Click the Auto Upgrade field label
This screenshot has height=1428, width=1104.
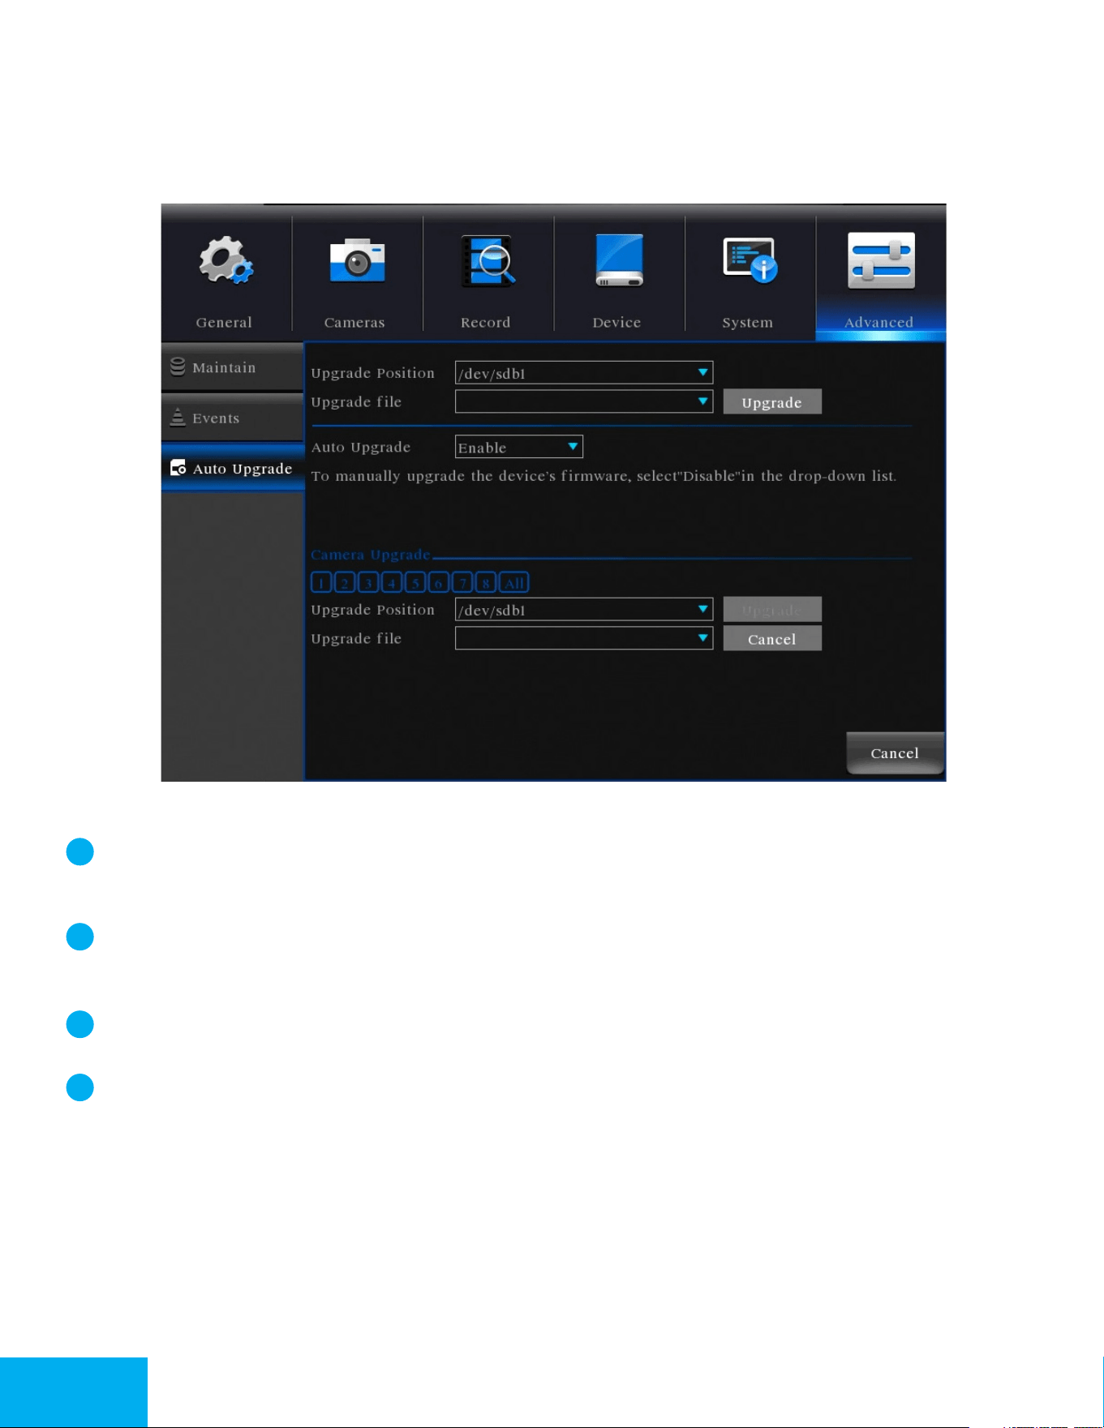click(x=361, y=447)
